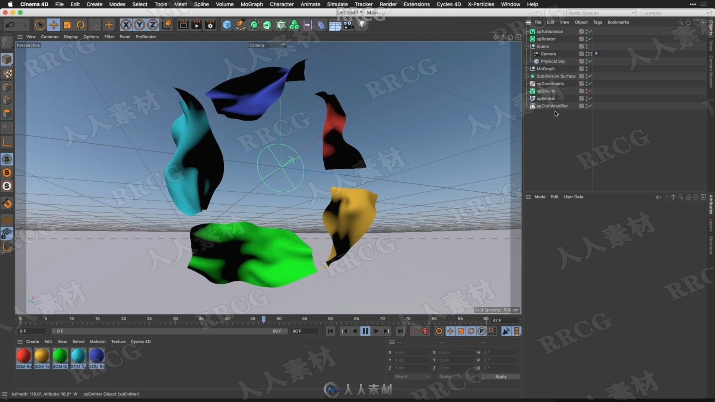The width and height of the screenshot is (715, 402).
Task: Select the Subdivision Surface icon
Action: point(533,76)
